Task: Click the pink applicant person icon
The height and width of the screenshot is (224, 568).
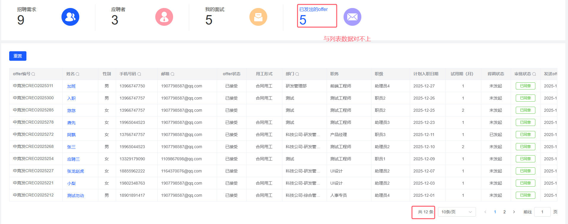Action: 164,17
